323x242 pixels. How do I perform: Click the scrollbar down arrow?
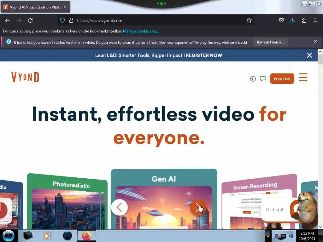tap(320, 227)
